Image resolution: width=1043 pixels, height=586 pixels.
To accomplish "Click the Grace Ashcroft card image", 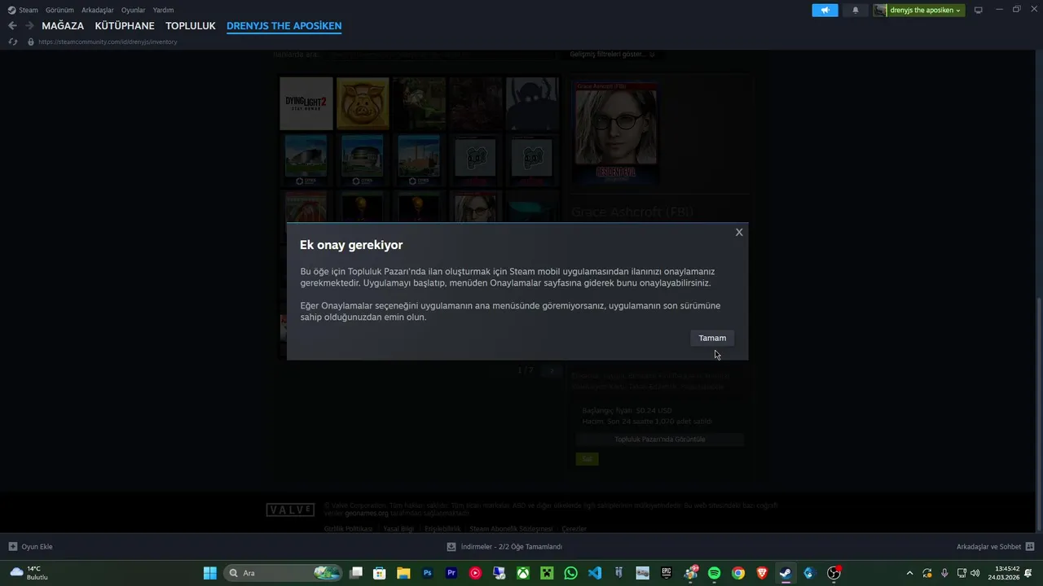I will point(616,132).
